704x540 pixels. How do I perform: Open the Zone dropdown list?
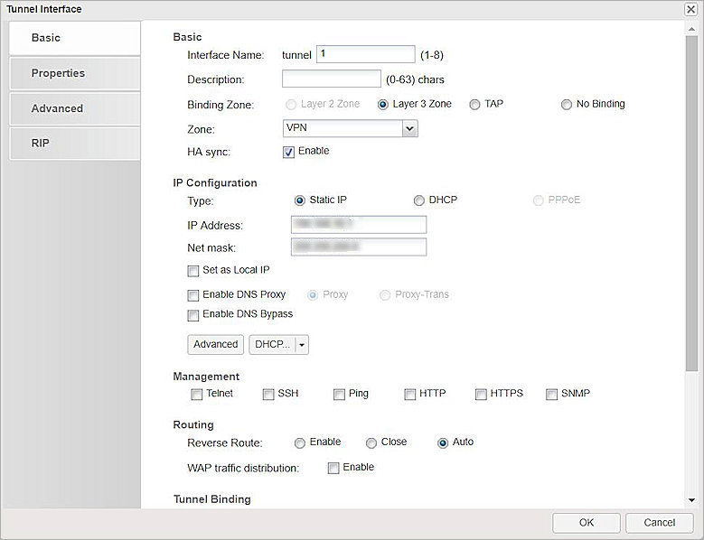tap(409, 129)
